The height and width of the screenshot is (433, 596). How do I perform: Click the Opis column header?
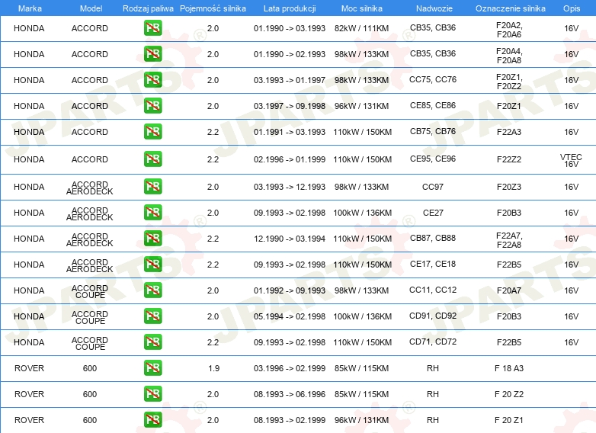(572, 8)
